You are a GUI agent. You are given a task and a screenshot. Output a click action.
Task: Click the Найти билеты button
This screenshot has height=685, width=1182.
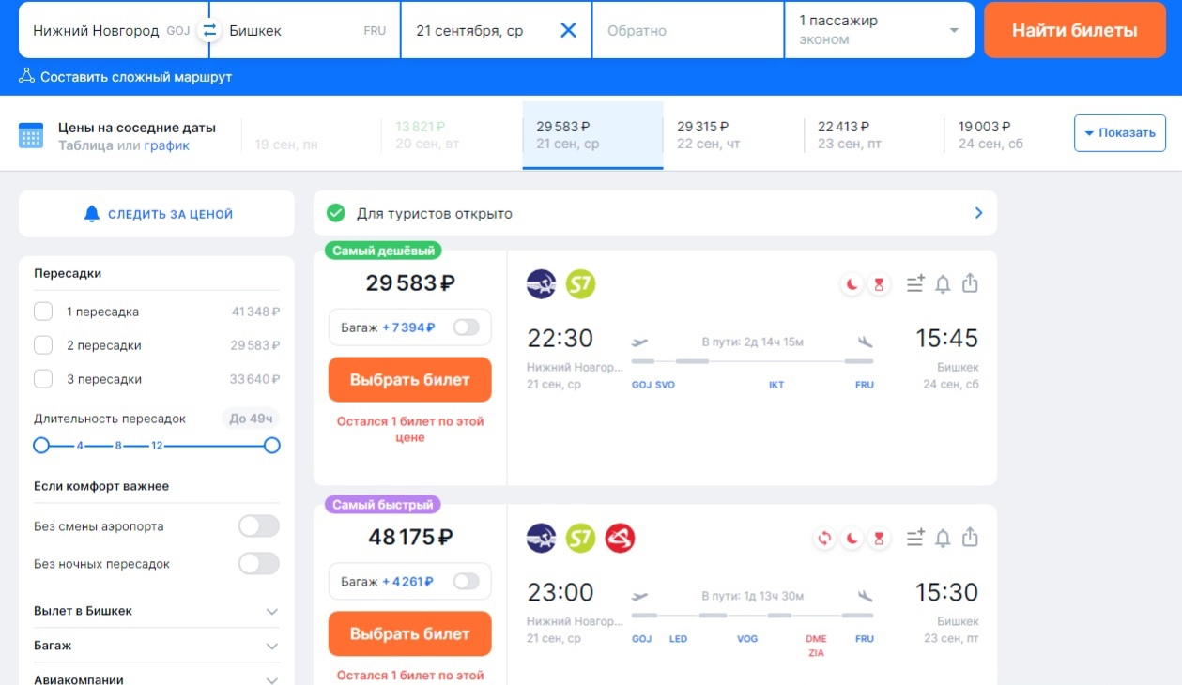pyautogui.click(x=1075, y=30)
